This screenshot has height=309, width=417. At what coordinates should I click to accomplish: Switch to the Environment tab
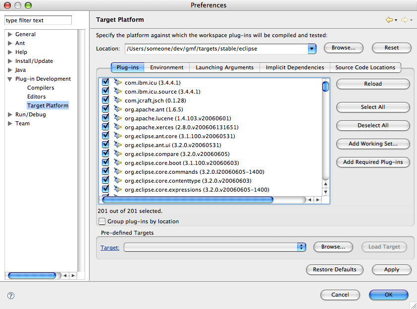[x=167, y=67]
